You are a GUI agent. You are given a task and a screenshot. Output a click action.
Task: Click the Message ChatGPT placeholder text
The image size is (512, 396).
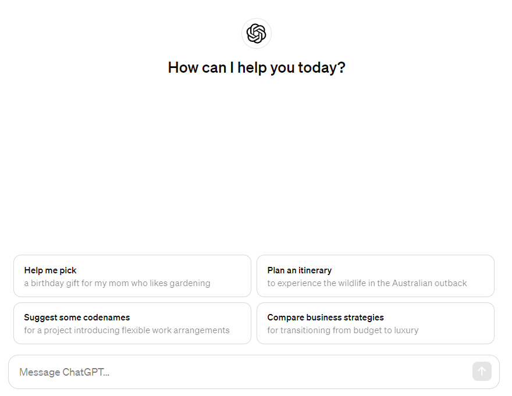tap(65, 372)
